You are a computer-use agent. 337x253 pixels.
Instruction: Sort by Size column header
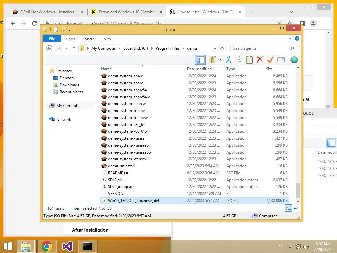(x=277, y=69)
